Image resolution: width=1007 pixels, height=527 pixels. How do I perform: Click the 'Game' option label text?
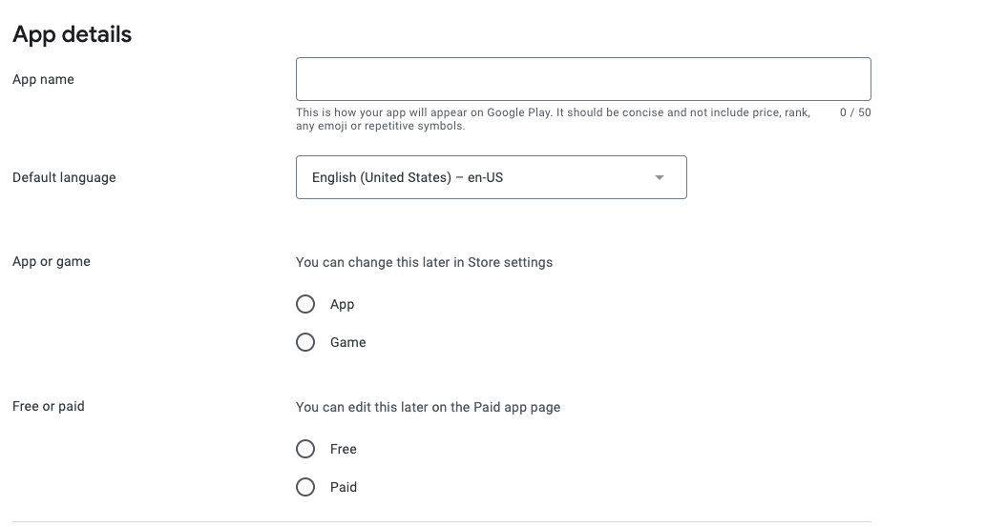pyautogui.click(x=347, y=342)
